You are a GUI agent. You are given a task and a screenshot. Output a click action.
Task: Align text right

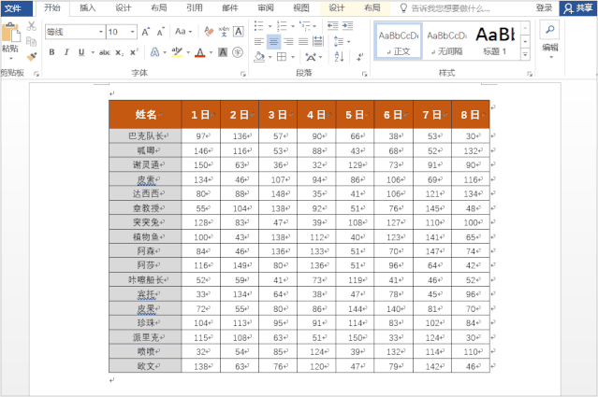click(288, 41)
